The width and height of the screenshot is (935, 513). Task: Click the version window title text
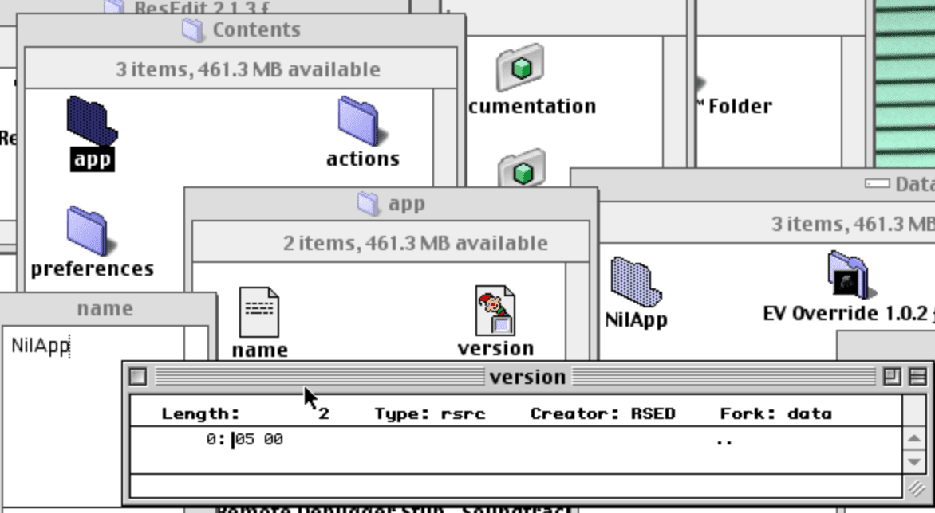pos(527,377)
